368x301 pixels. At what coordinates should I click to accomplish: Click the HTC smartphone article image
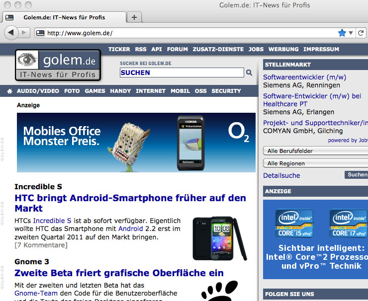coord(220,238)
